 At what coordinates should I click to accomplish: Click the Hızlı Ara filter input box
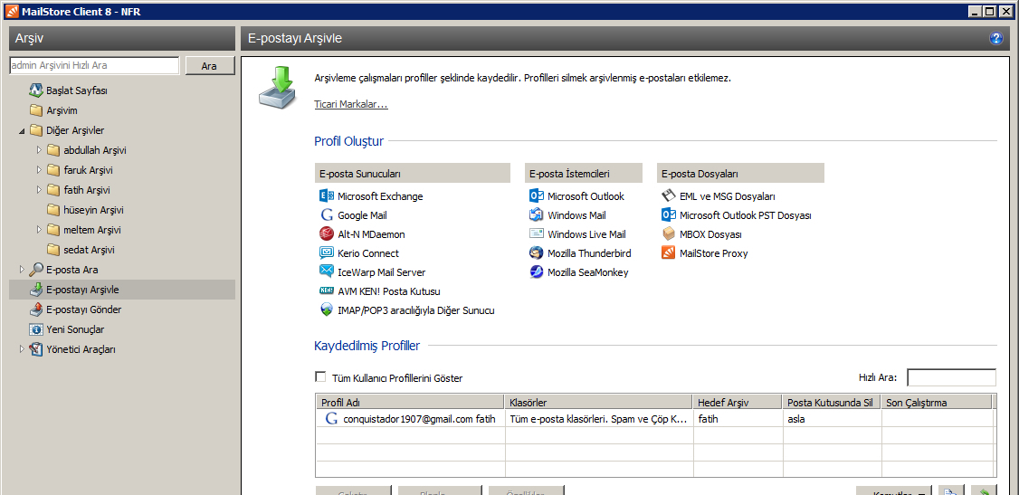pos(951,377)
